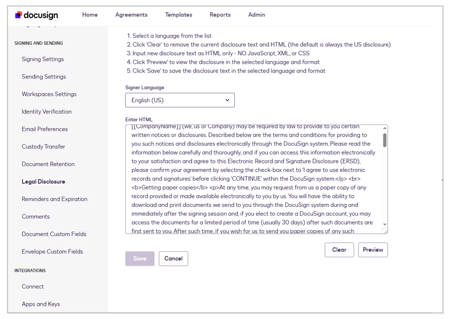451x319 pixels.
Task: Open Signing Settings in the sidebar
Action: tap(43, 59)
